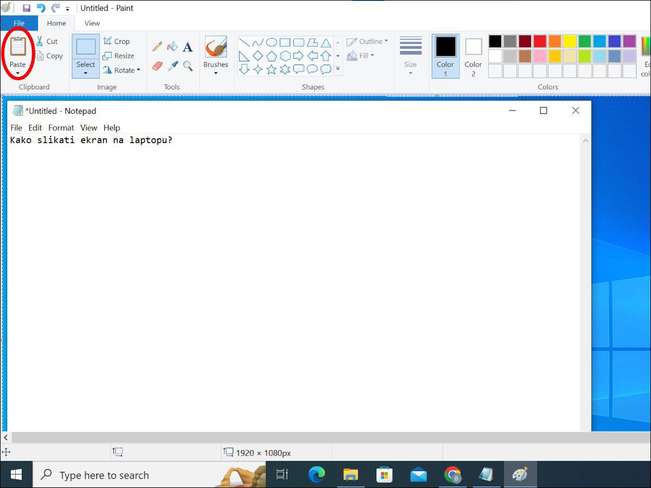The image size is (651, 488).
Task: Pick the yellow palette swatch
Action: pos(570,41)
